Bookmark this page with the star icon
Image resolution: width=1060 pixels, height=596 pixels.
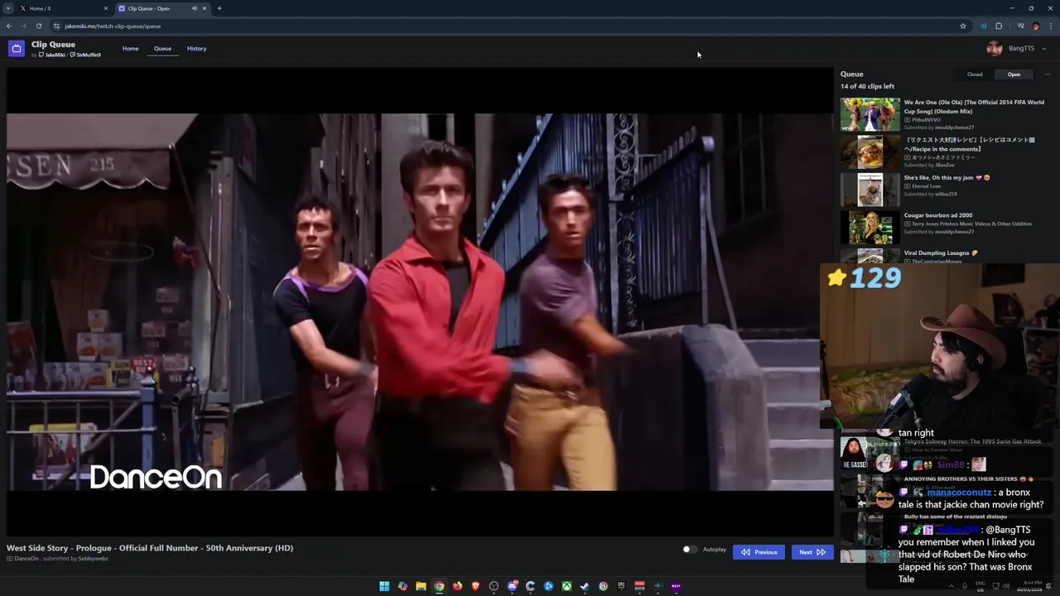click(x=963, y=26)
